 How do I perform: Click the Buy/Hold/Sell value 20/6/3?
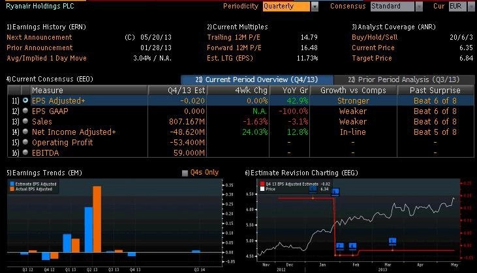461,37
